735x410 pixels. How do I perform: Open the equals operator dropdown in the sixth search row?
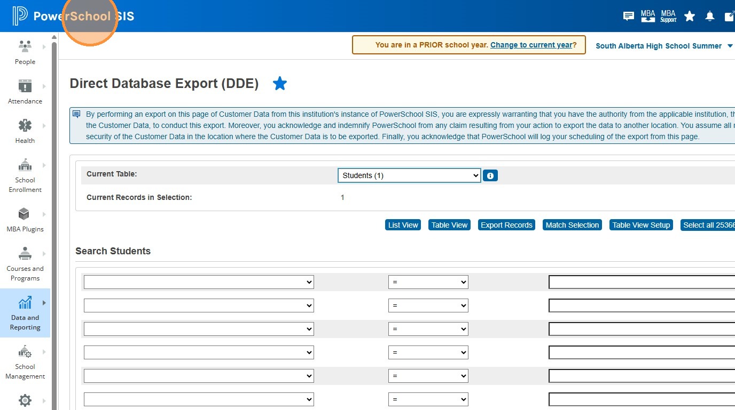point(428,399)
